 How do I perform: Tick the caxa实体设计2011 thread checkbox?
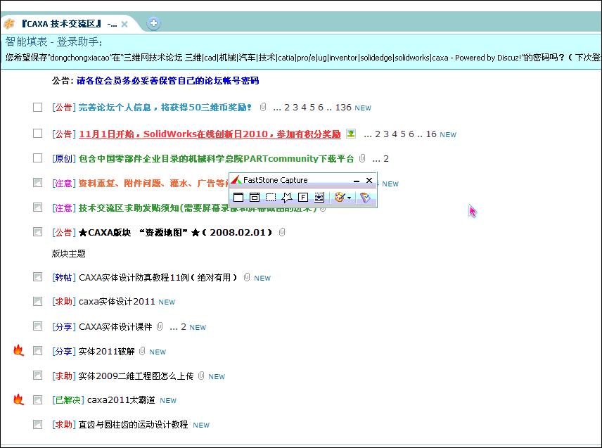coord(38,301)
